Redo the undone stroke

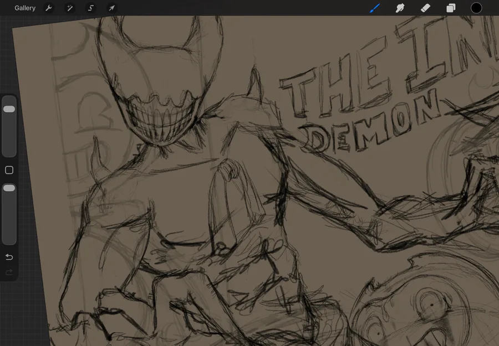(9, 272)
